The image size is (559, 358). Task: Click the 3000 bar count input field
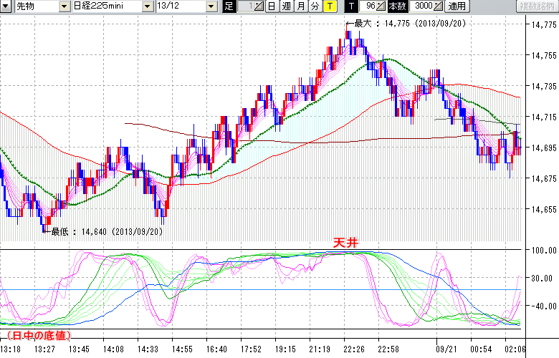(423, 6)
